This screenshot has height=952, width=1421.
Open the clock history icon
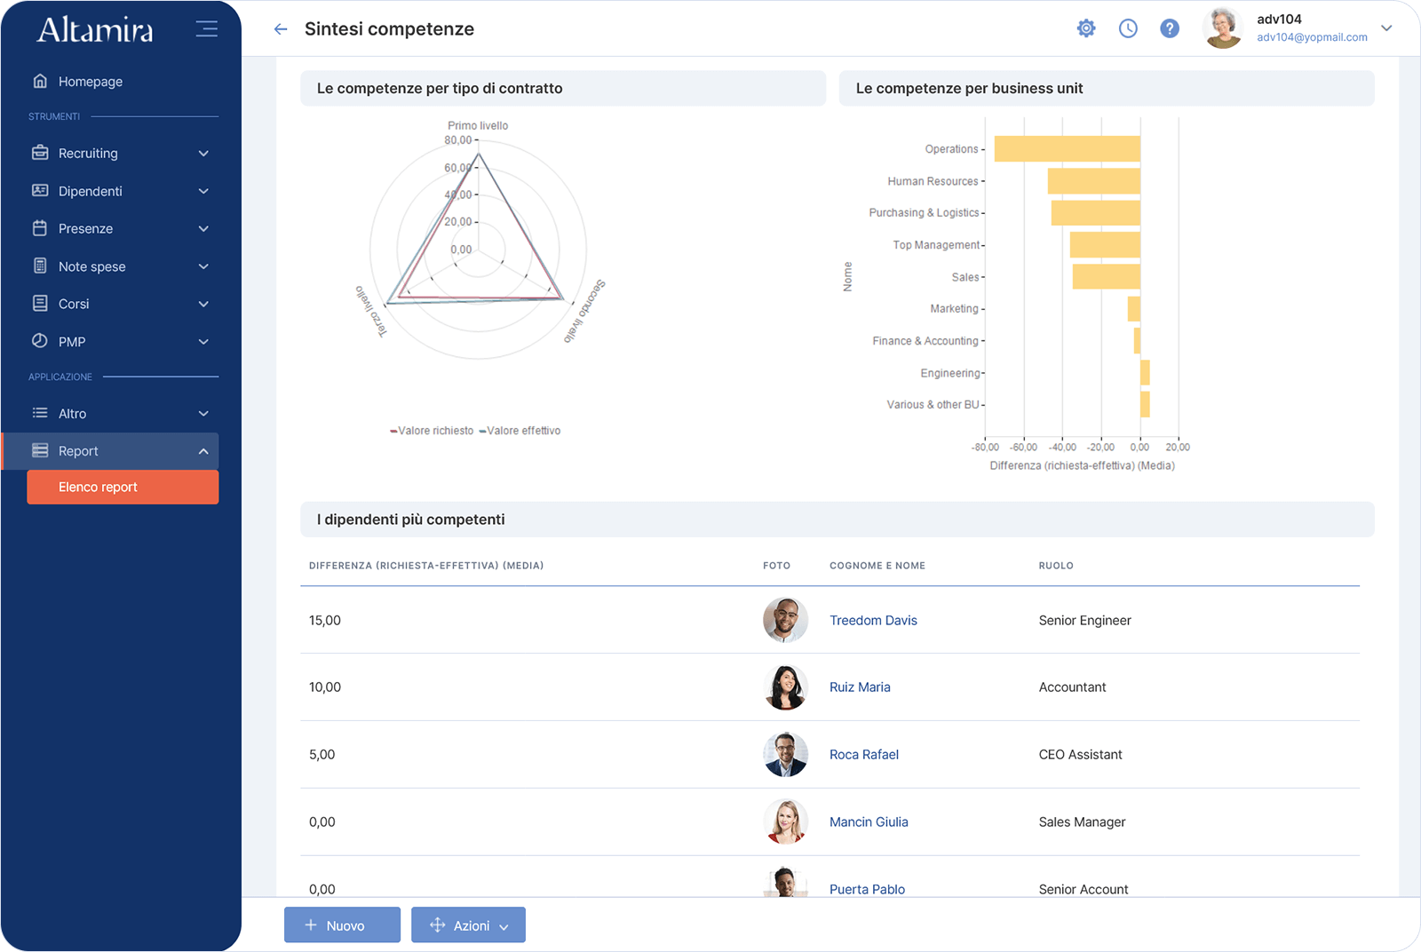pos(1128,28)
